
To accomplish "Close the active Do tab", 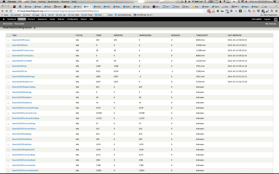I will [90, 7].
